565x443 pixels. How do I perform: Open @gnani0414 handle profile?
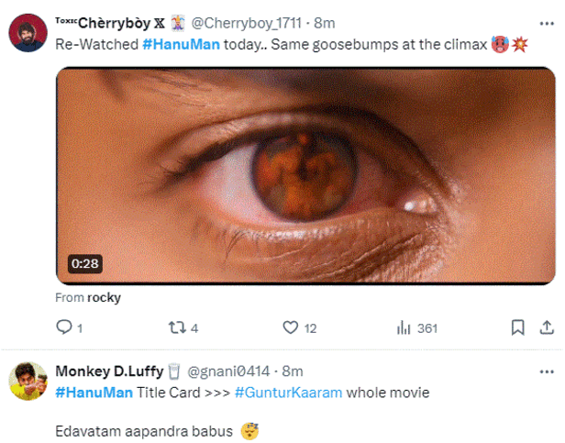click(x=228, y=371)
